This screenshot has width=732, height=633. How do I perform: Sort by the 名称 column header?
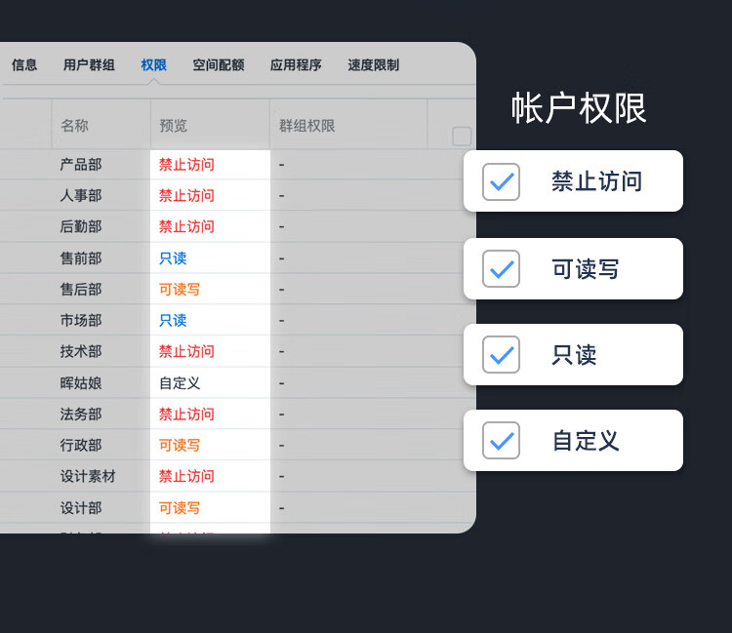(x=74, y=126)
